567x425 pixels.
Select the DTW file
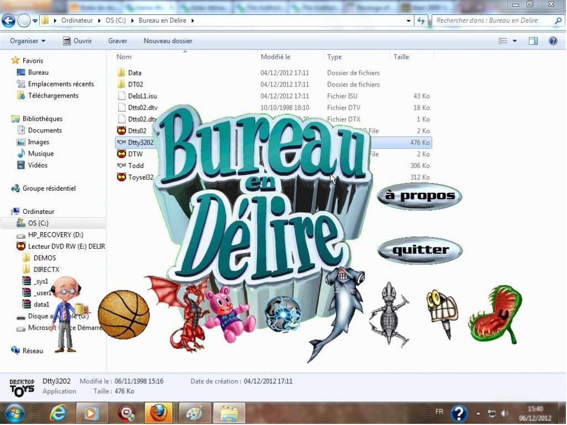130,154
